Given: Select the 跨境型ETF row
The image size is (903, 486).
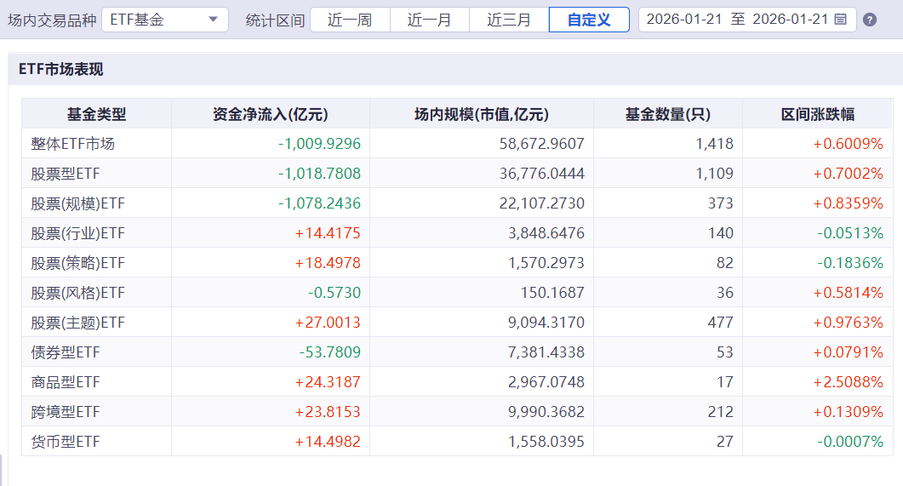Looking at the screenshot, I should pyautogui.click(x=457, y=412).
